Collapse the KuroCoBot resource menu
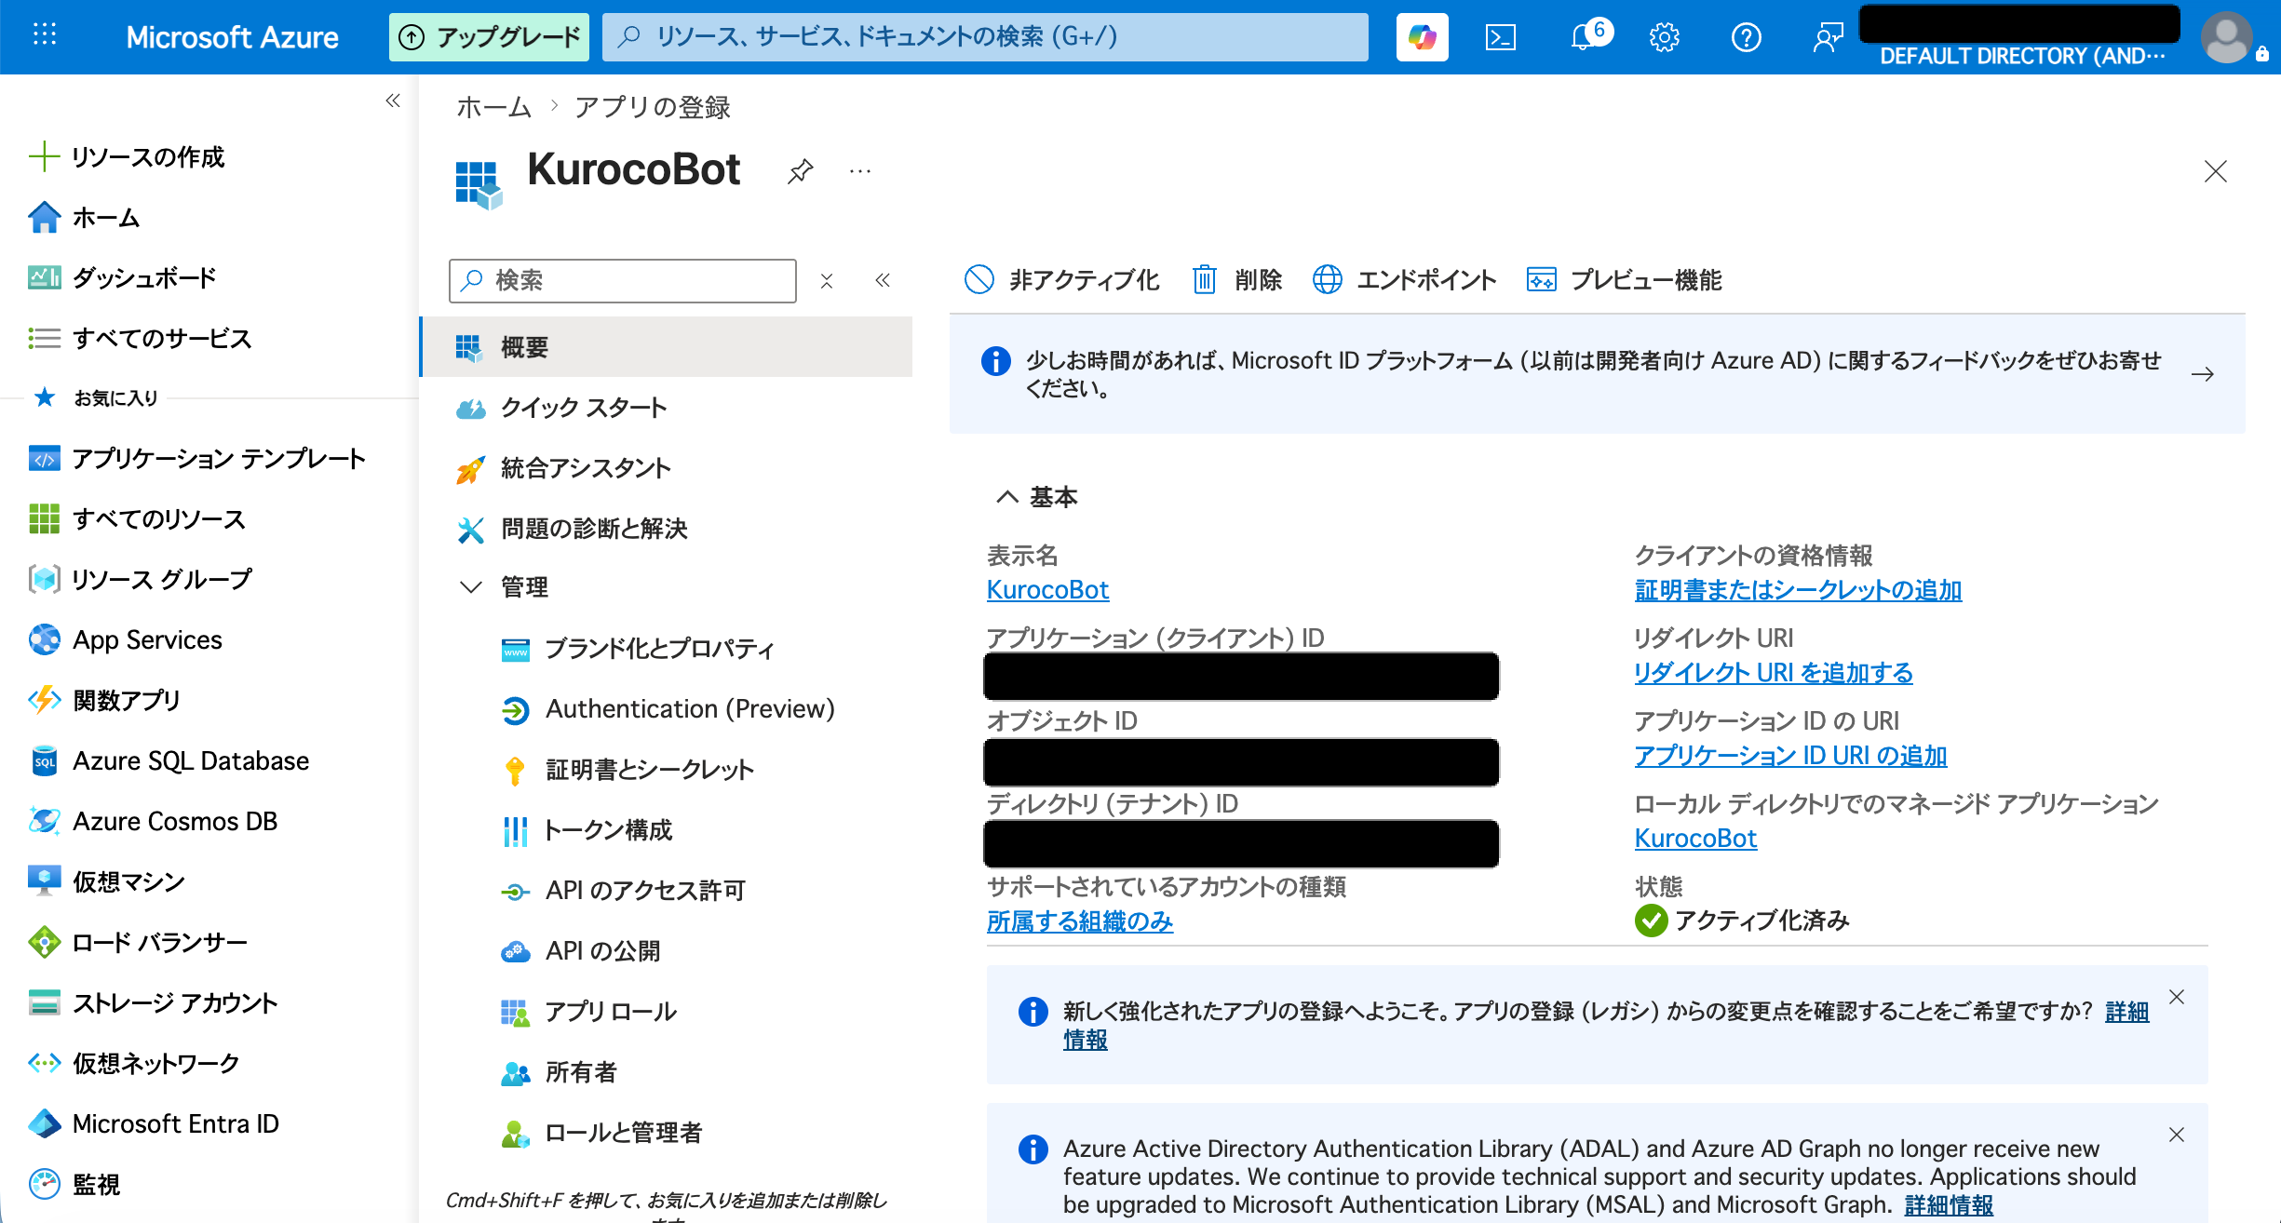Screen dimensions: 2281x1223 tap(883, 280)
